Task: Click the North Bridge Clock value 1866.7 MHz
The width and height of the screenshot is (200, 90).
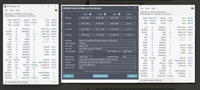Action: [129, 51]
